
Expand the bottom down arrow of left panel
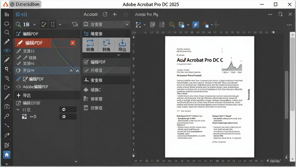pyautogui.click(x=76, y=161)
